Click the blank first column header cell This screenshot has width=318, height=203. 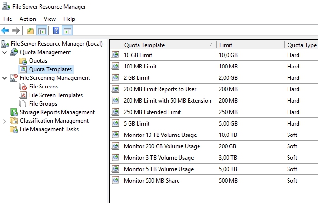(x=116, y=45)
